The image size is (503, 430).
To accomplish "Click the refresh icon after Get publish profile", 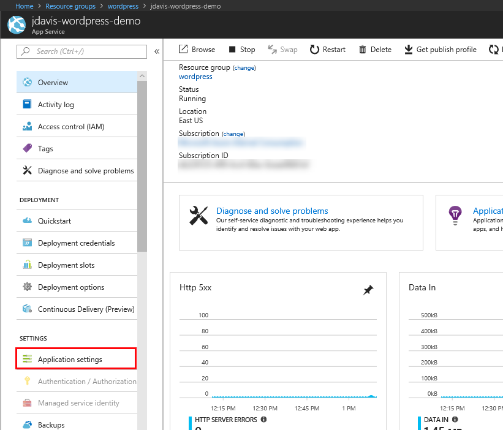I will (x=493, y=50).
